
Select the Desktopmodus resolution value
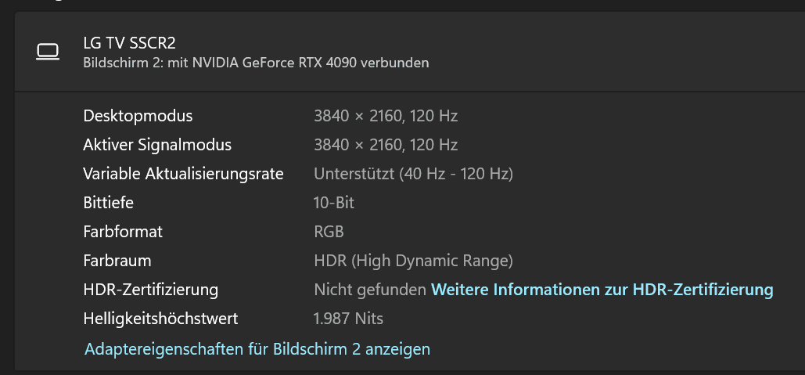[385, 116]
